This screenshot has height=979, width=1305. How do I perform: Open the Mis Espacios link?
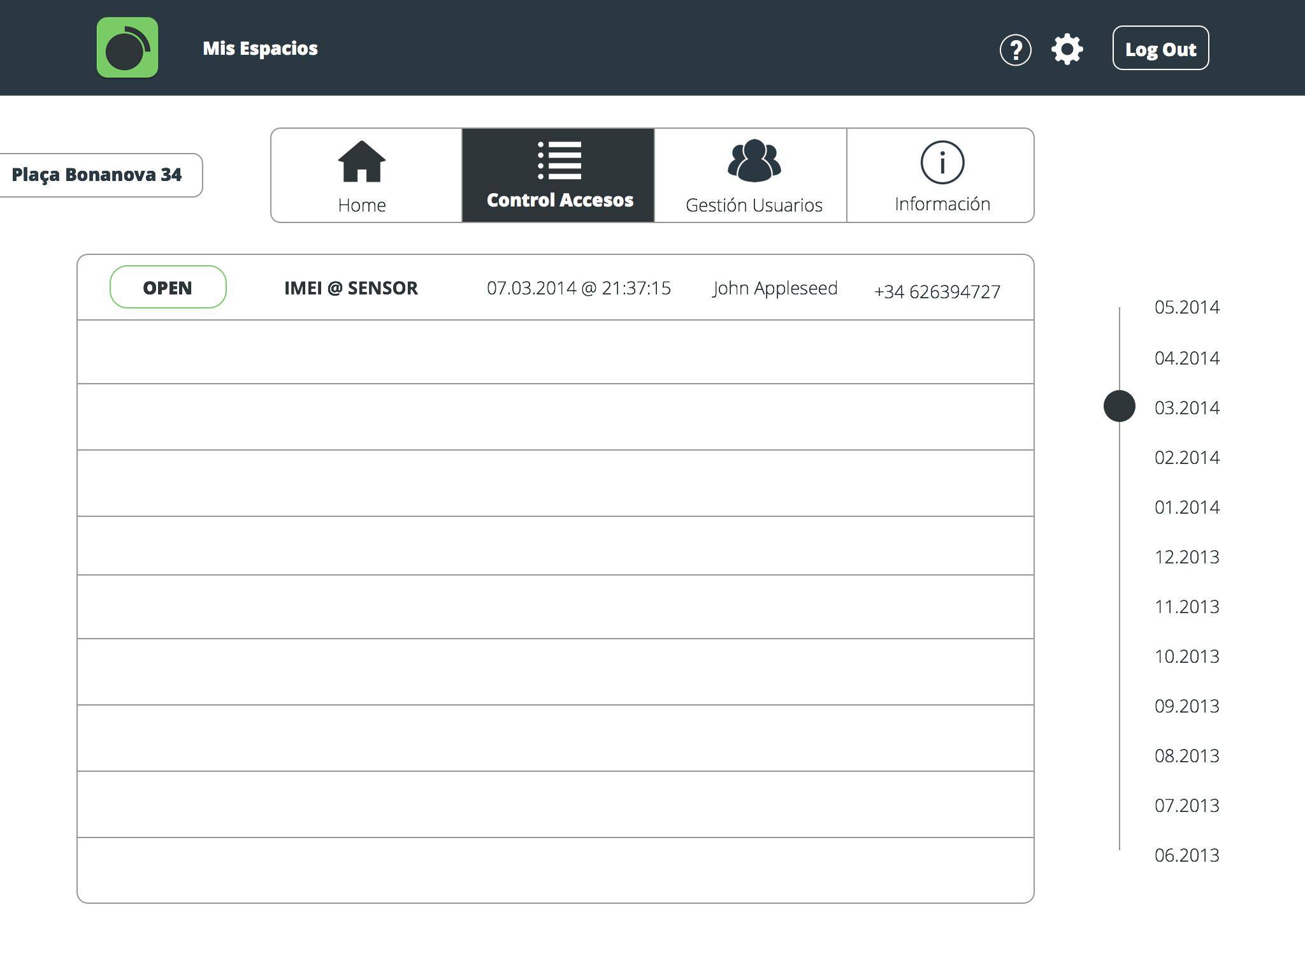[x=260, y=48]
